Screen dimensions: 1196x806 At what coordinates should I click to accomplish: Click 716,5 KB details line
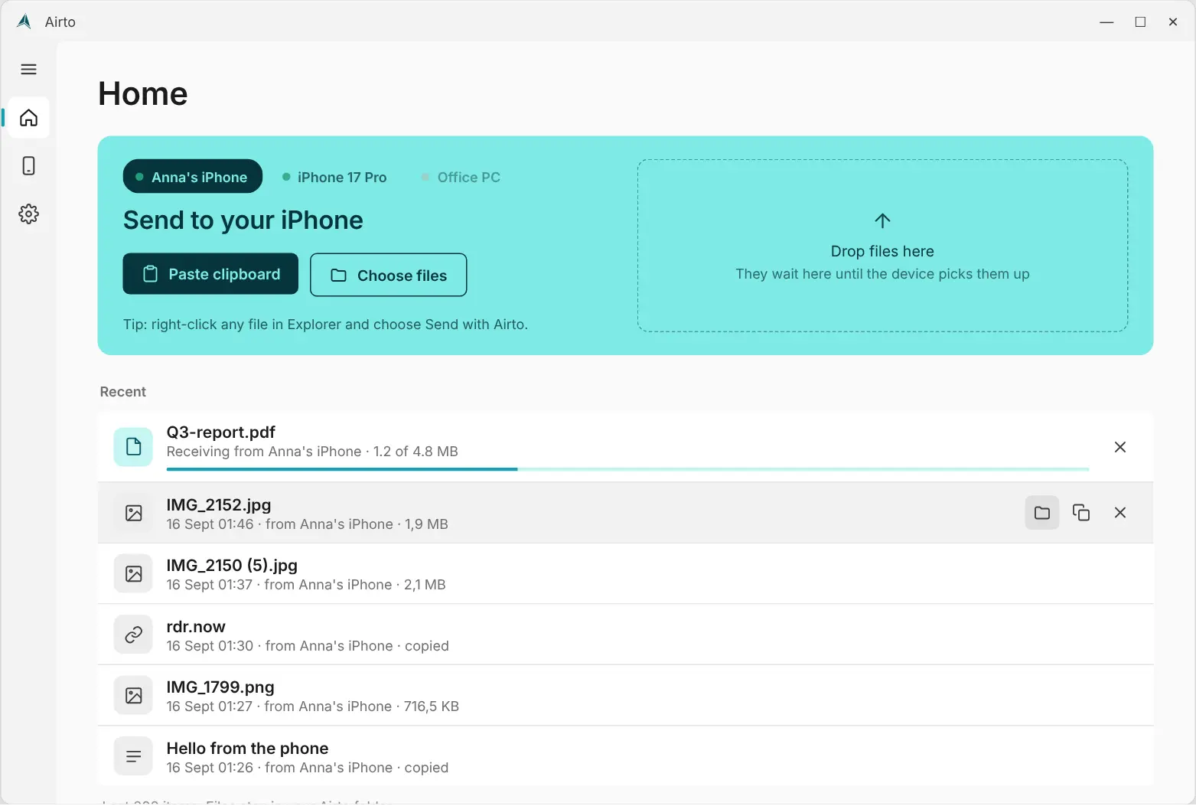click(x=313, y=706)
